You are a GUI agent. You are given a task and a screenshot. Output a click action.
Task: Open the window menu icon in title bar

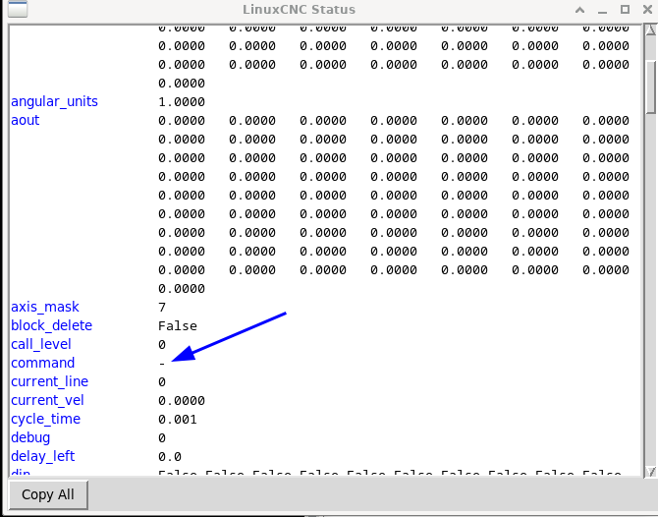[x=18, y=9]
